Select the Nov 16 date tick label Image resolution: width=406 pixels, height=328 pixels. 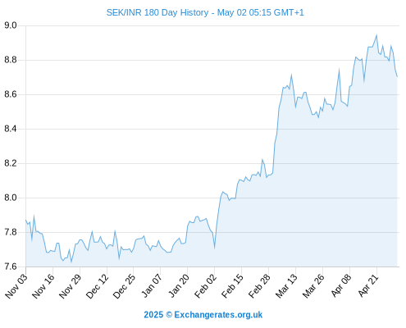click(x=43, y=285)
